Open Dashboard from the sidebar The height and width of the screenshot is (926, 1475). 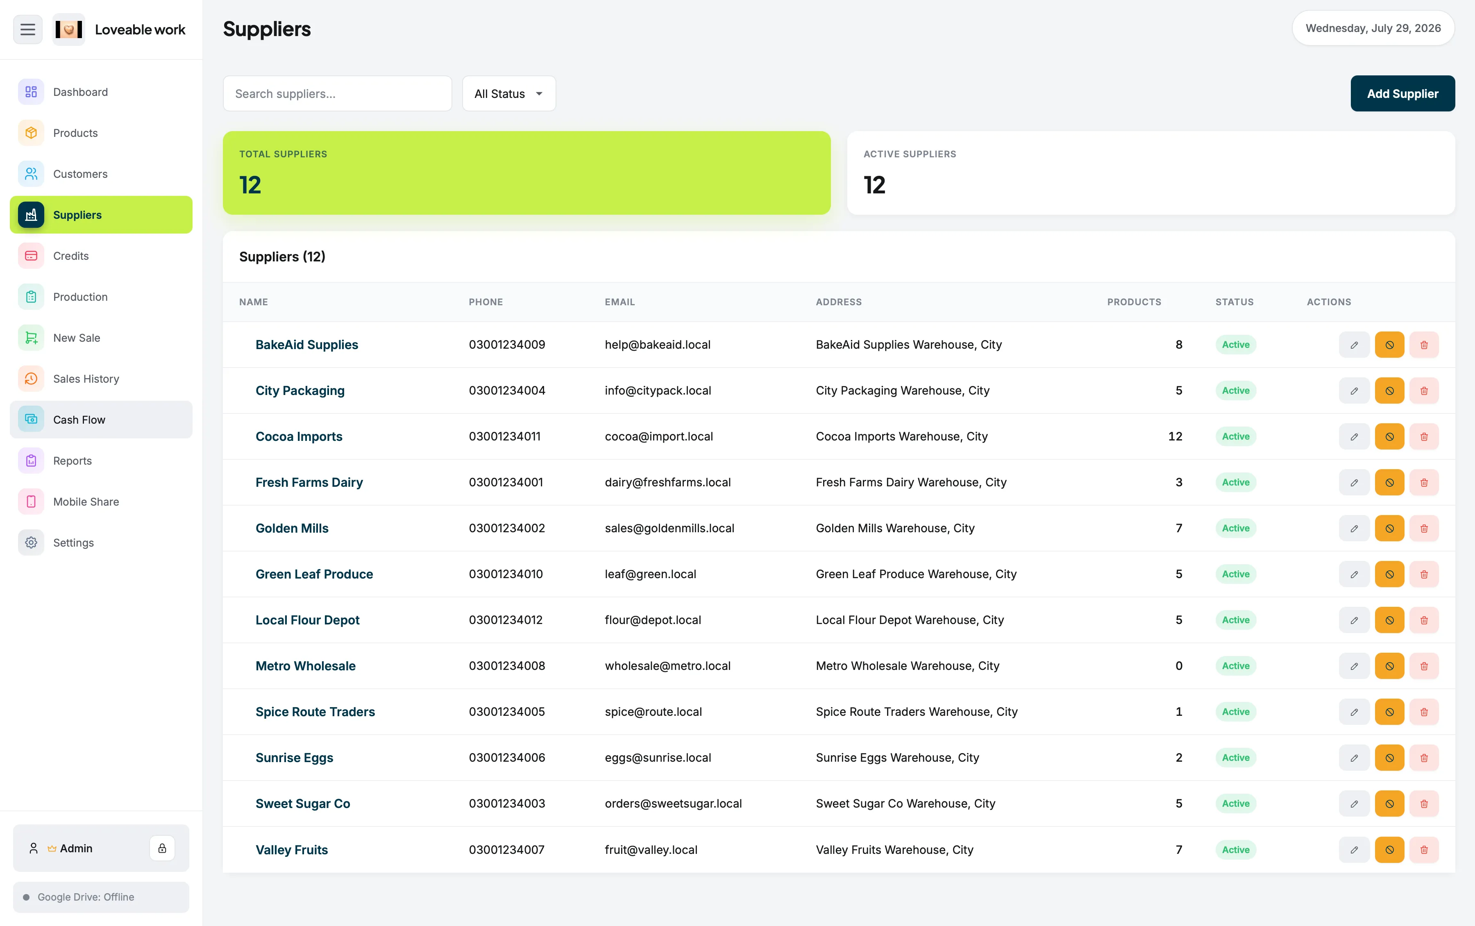pyautogui.click(x=101, y=92)
